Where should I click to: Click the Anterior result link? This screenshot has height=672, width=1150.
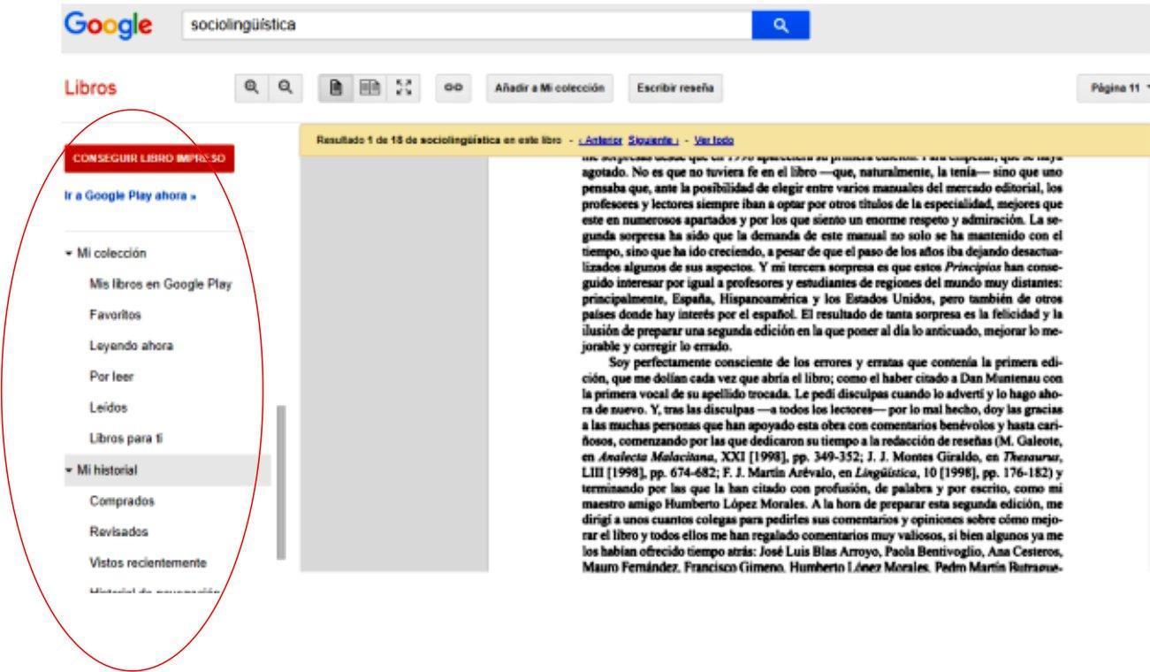(602, 141)
